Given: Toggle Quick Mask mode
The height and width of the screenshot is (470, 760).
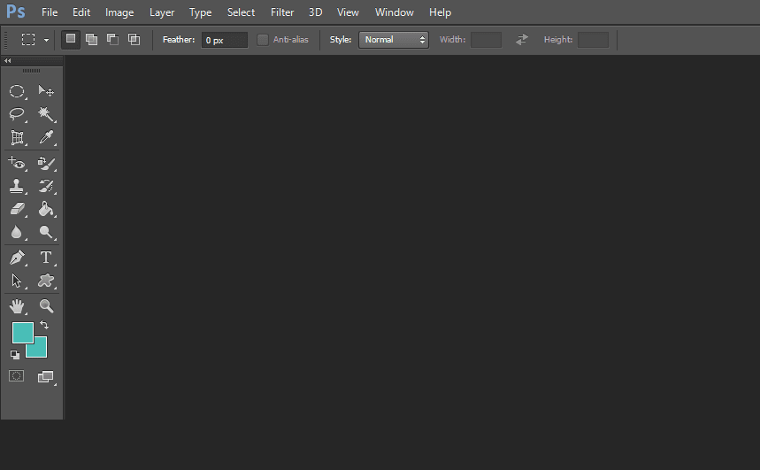Looking at the screenshot, I should (x=17, y=376).
